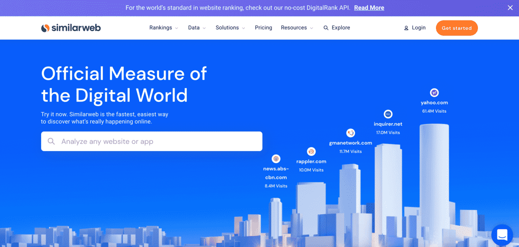Dismiss the DigitalRank API banner
Screen dimensions: 519x247
[510, 8]
